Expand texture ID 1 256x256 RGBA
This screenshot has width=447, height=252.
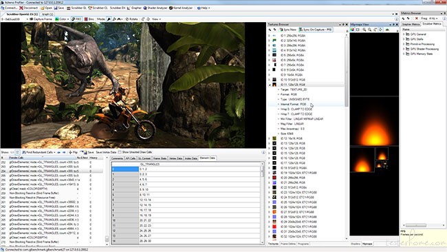pyautogui.click(x=269, y=36)
